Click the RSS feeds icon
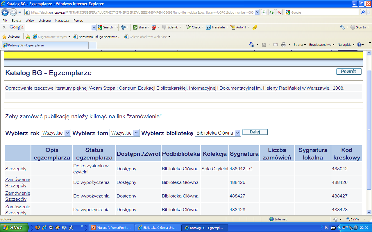 tap(264, 45)
